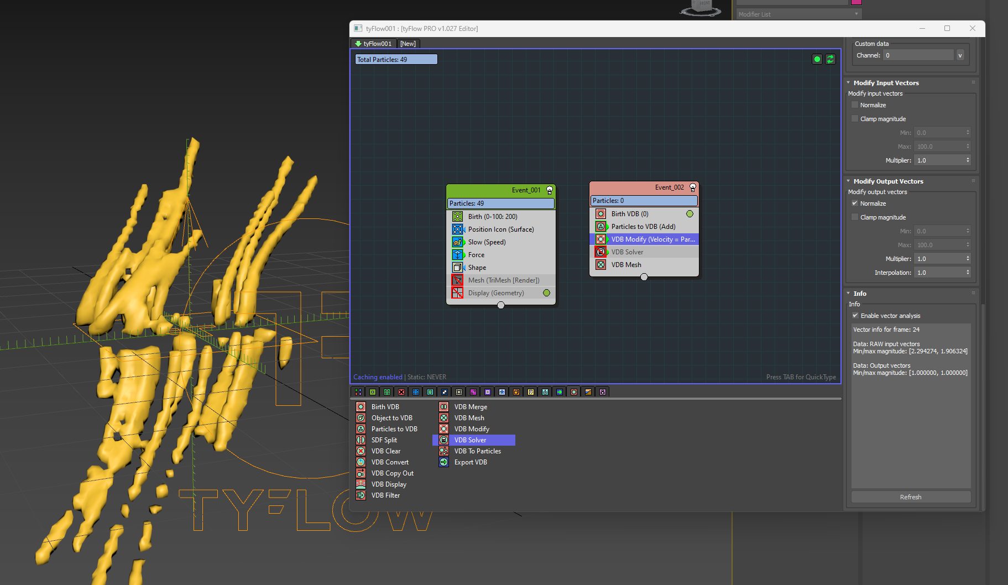This screenshot has height=585, width=1008.
Task: Open the olive green square depot category
Action: (x=373, y=392)
